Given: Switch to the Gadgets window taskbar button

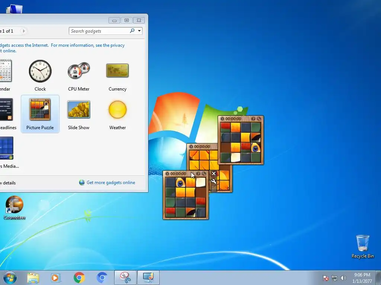Looking at the screenshot, I should 148,278.
